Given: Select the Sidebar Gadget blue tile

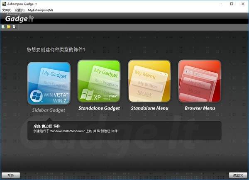Looking at the screenshot, I should pyautogui.click(x=49, y=83).
